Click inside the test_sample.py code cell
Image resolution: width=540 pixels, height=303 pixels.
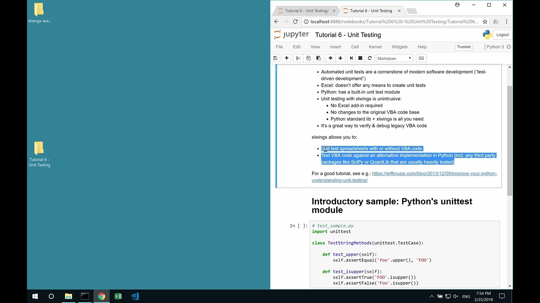[x=405, y=254]
